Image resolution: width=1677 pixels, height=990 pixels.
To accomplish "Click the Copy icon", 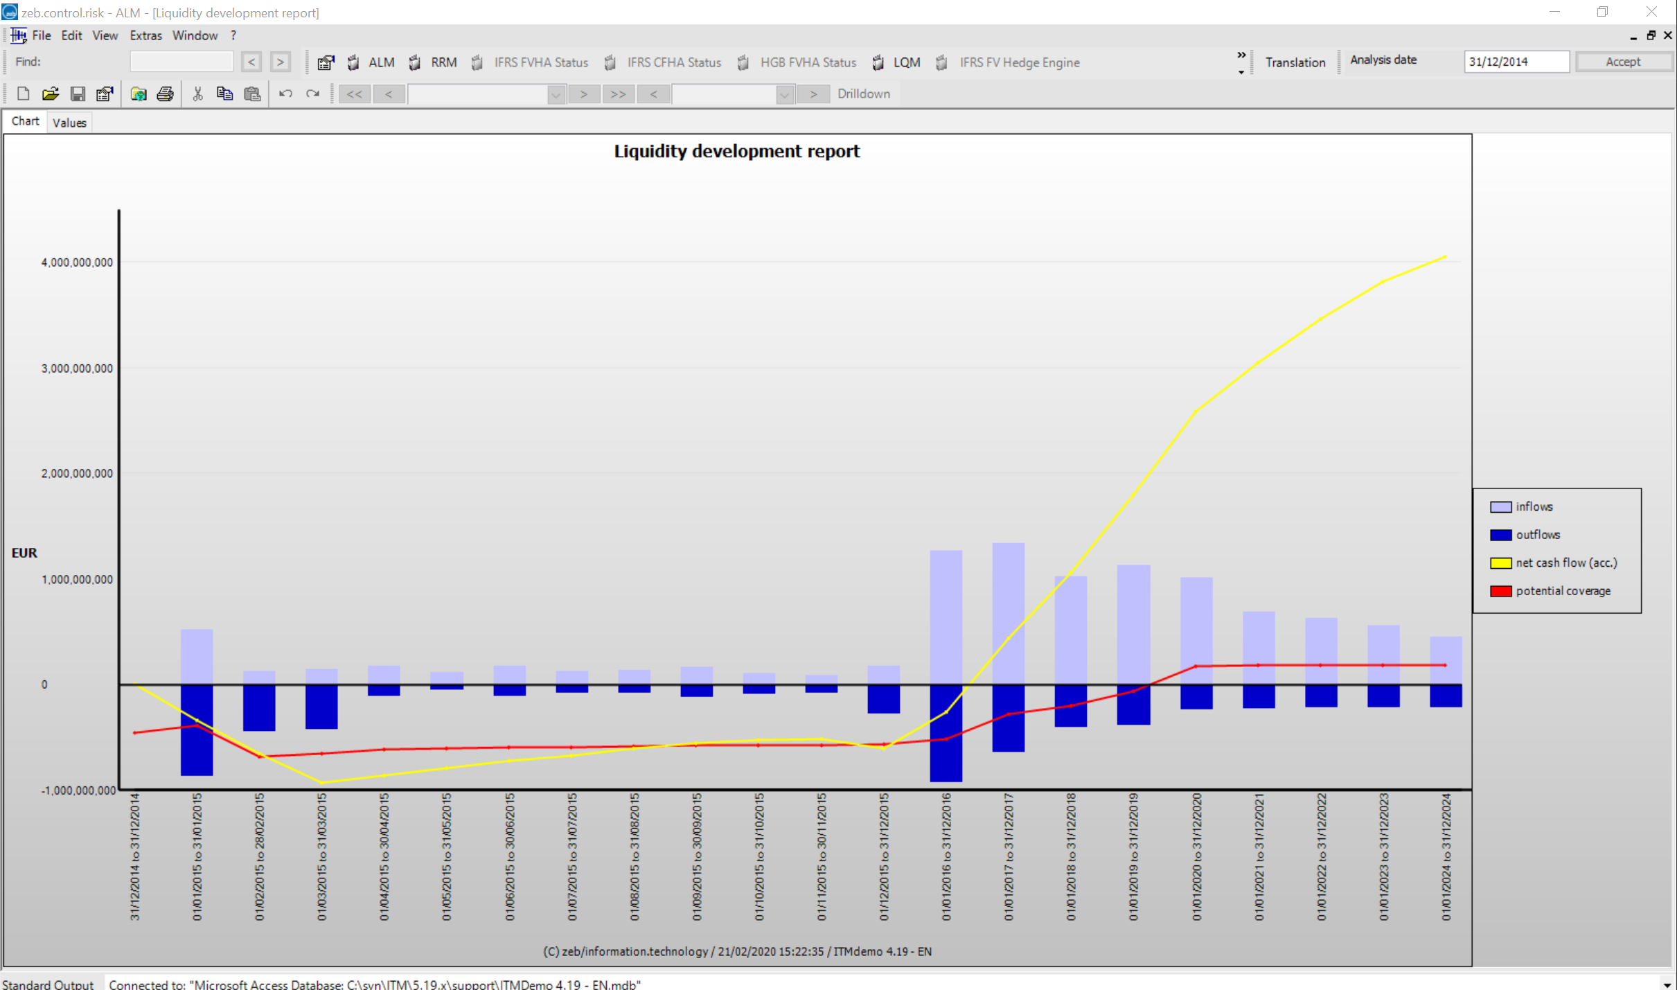I will (x=224, y=94).
